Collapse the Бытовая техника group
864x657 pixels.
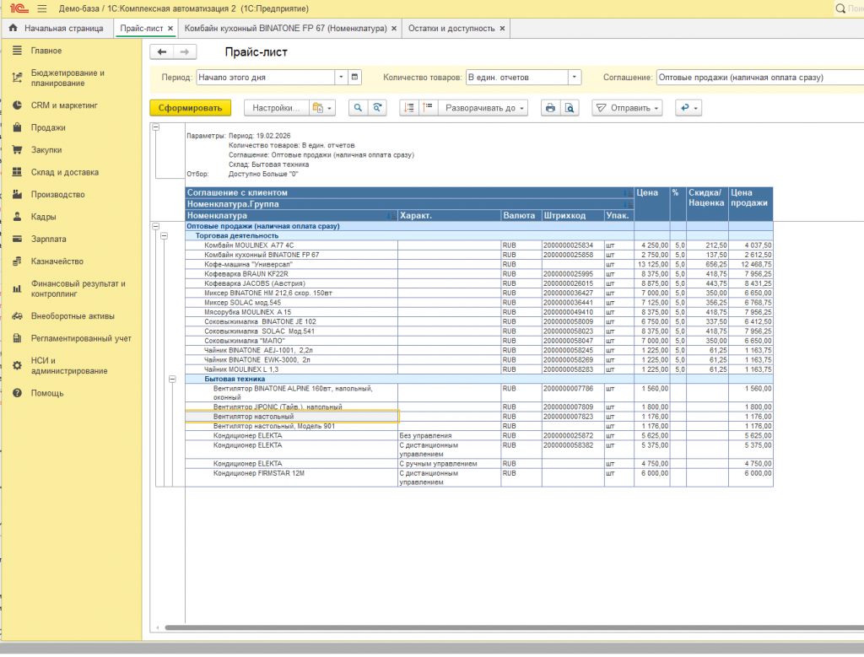point(172,380)
